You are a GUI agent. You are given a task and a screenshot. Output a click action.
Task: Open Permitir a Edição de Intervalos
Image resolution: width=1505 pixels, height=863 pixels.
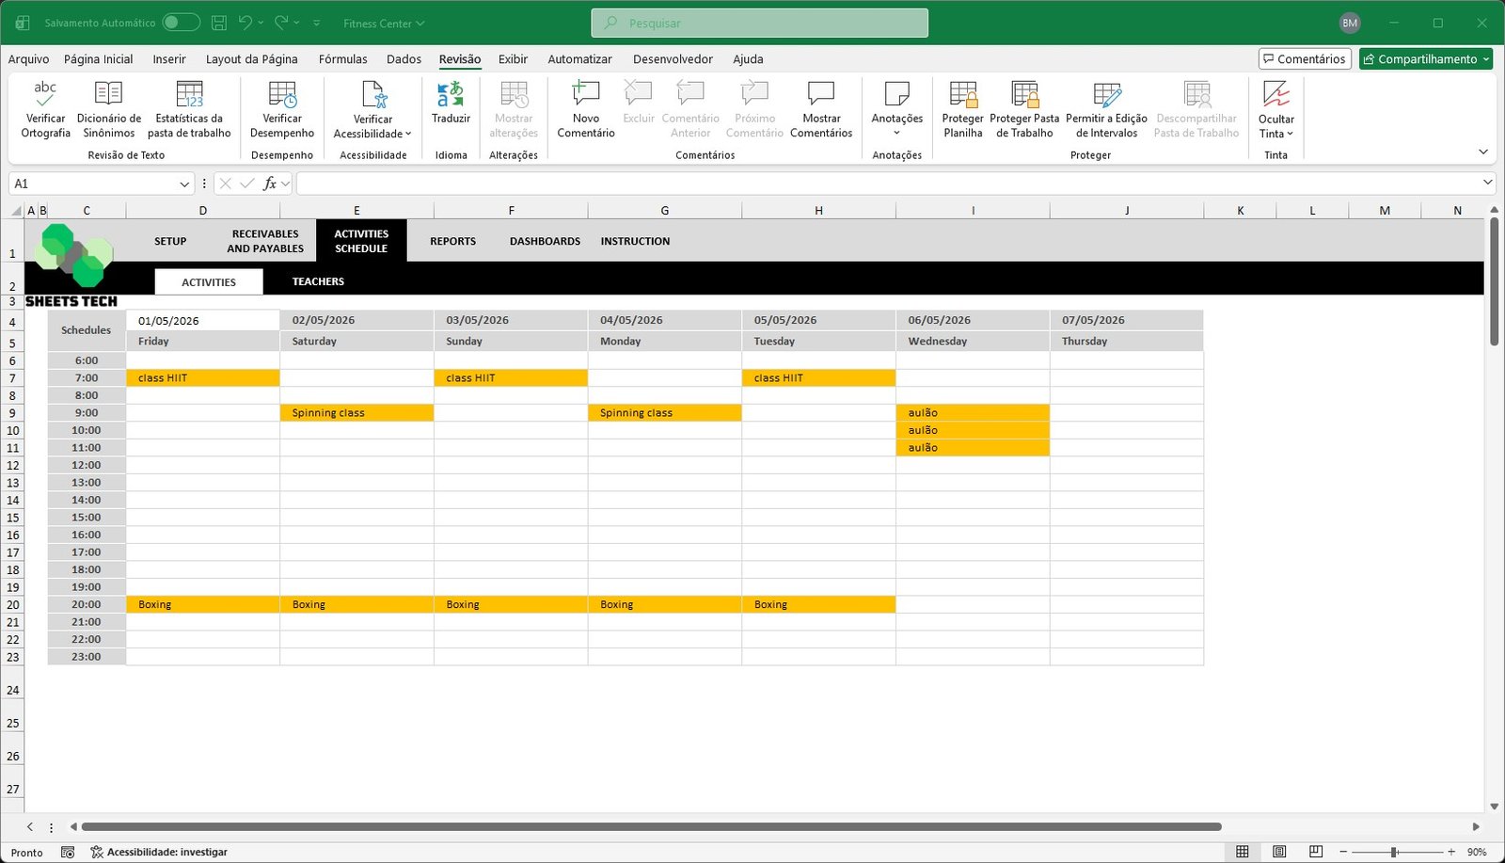pyautogui.click(x=1106, y=95)
